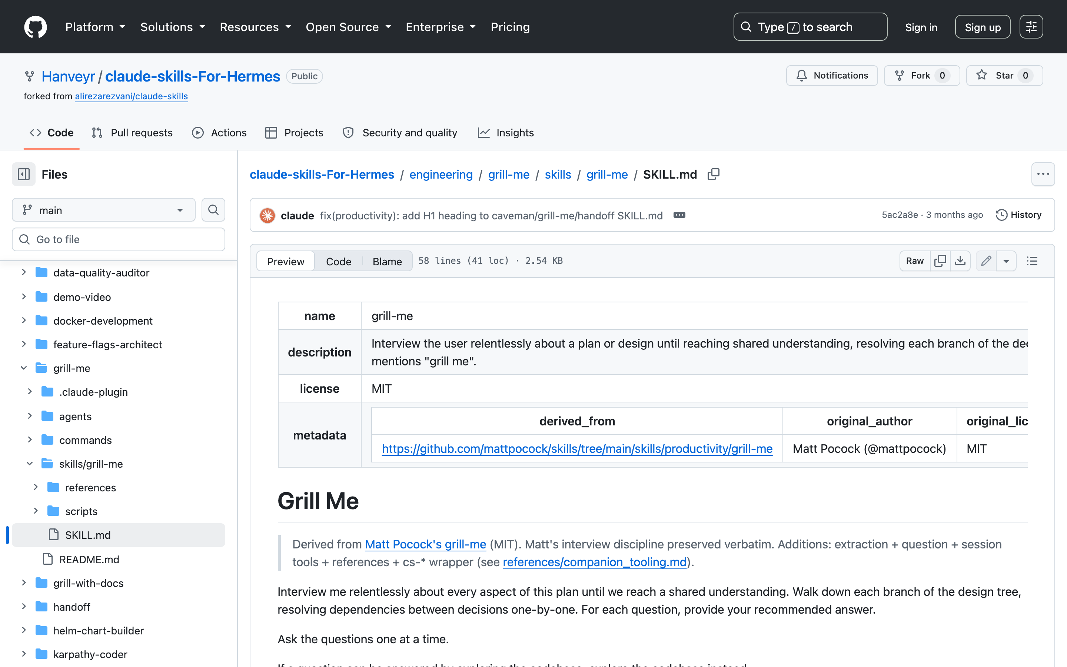Collapse the grill-me folder
The width and height of the screenshot is (1067, 667).
click(24, 368)
